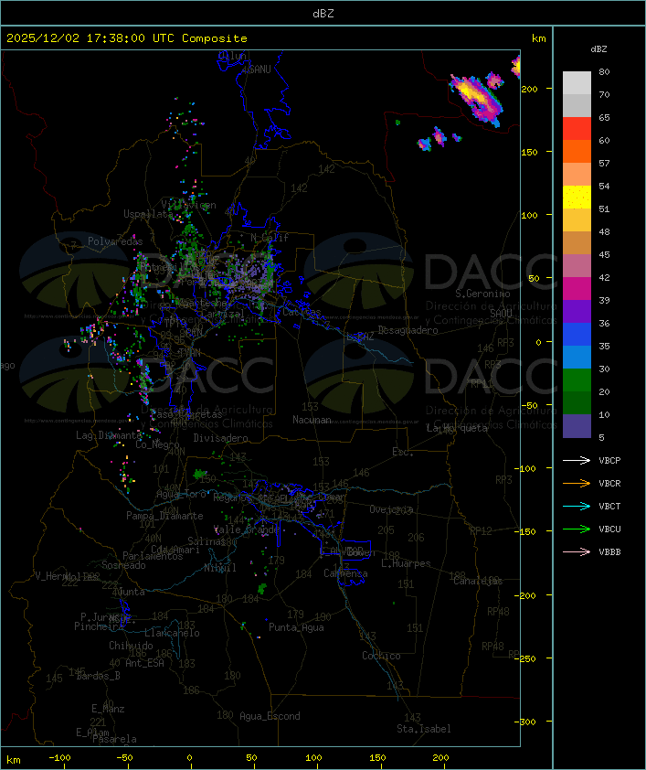This screenshot has height=770, width=646.
Task: Click the Punta_Agua place label
Action: click(x=296, y=627)
